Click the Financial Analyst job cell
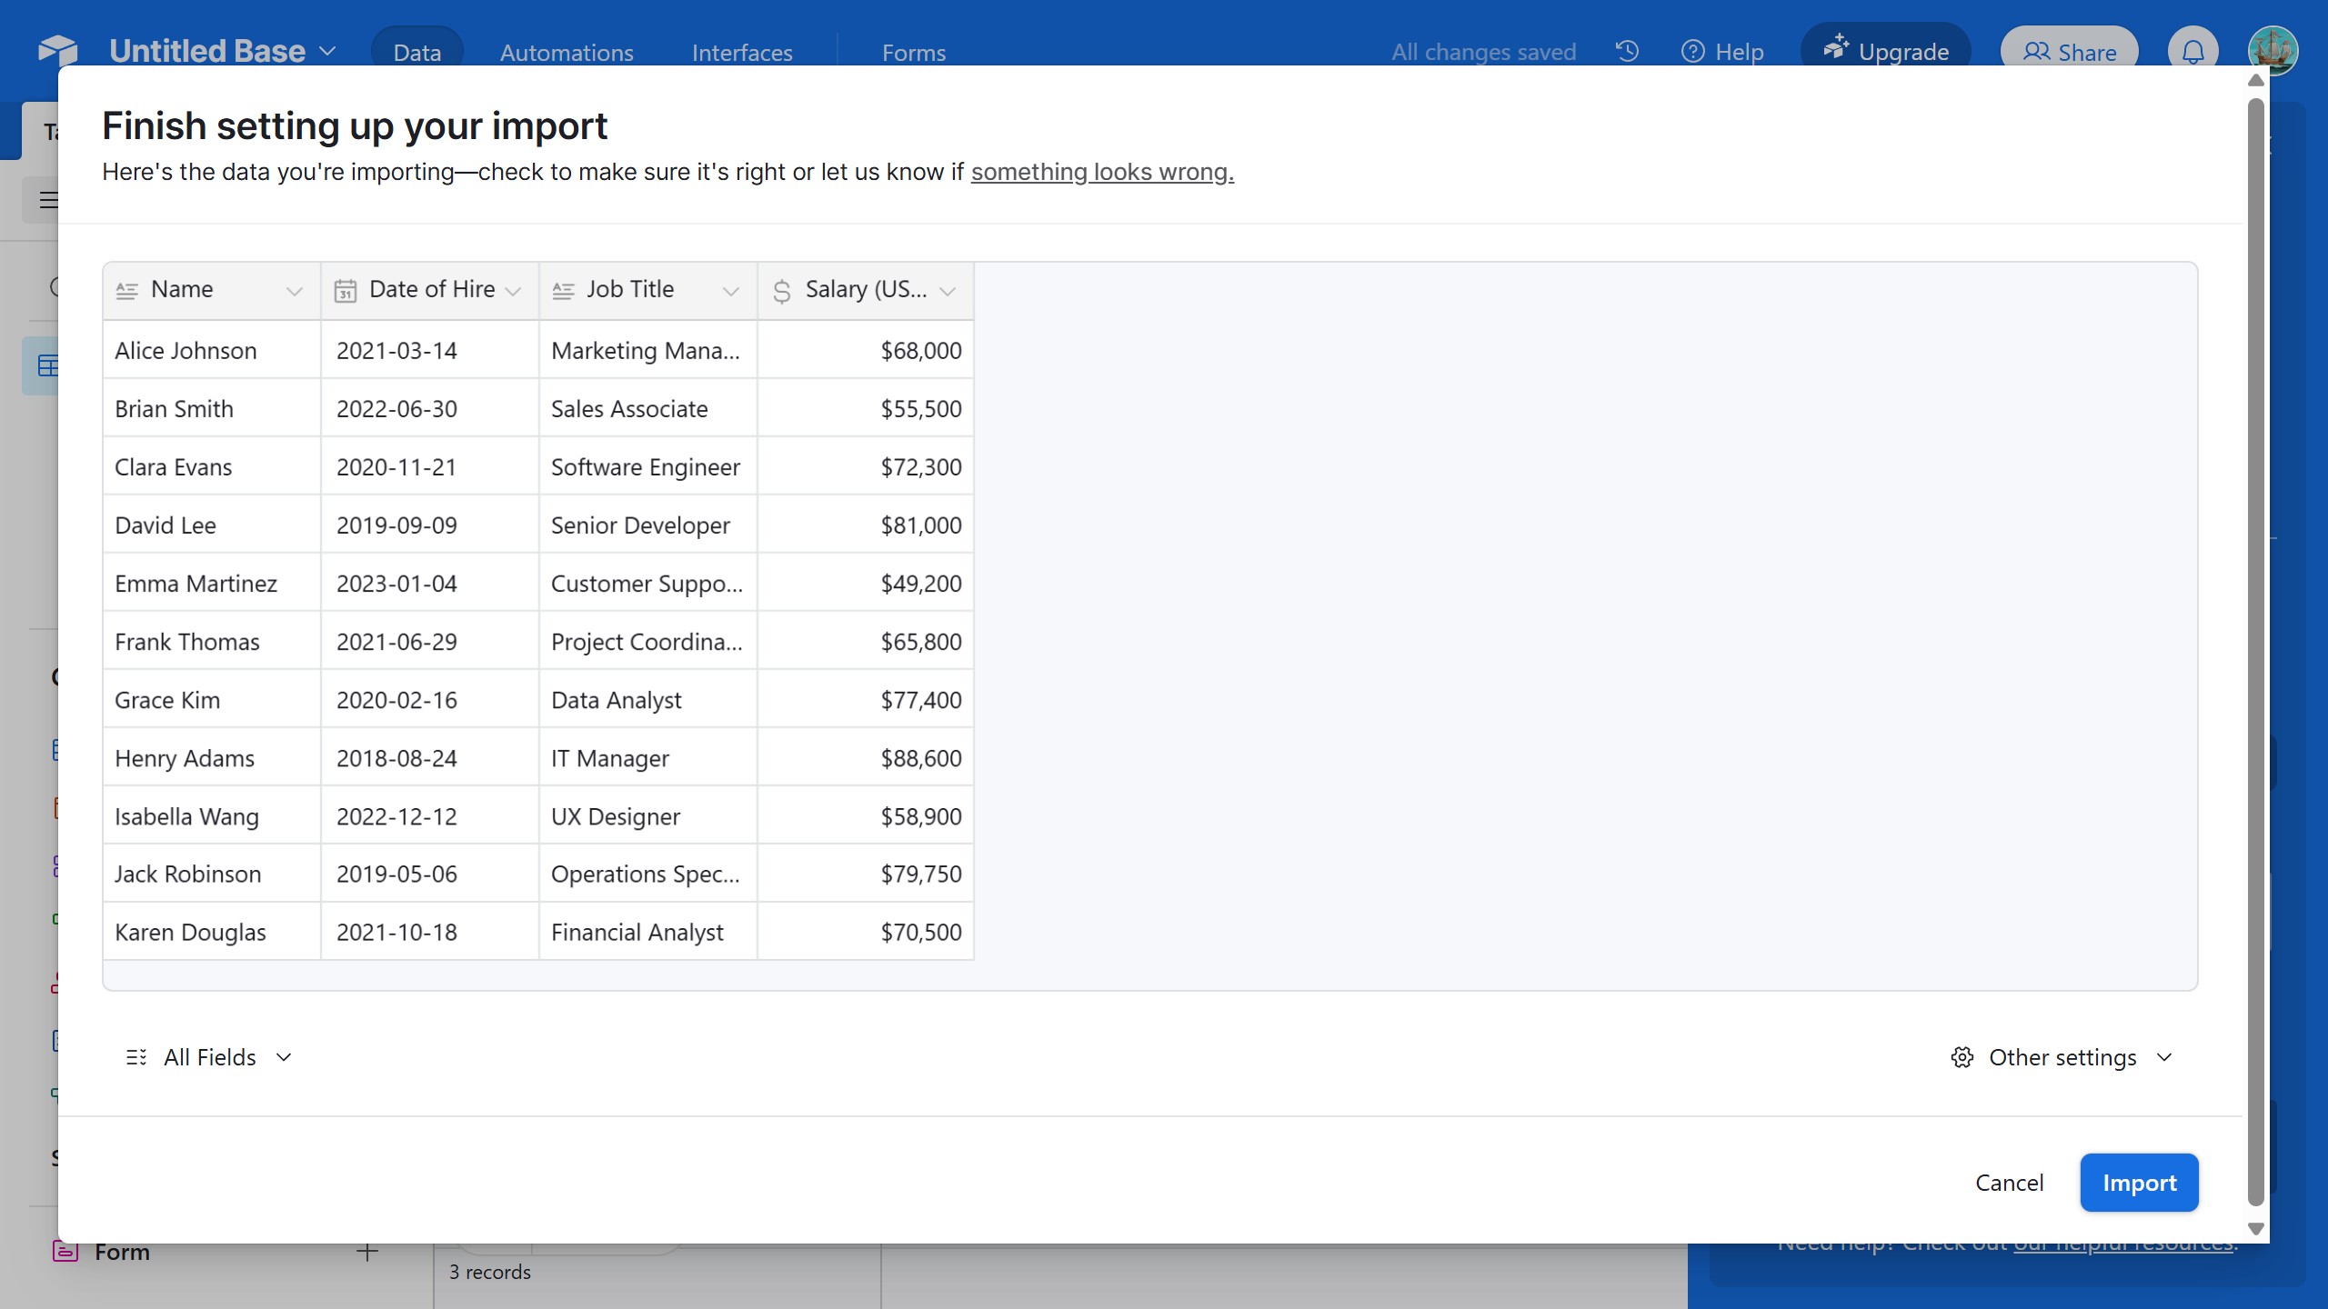Screen dimensions: 2328x1309 (648, 932)
